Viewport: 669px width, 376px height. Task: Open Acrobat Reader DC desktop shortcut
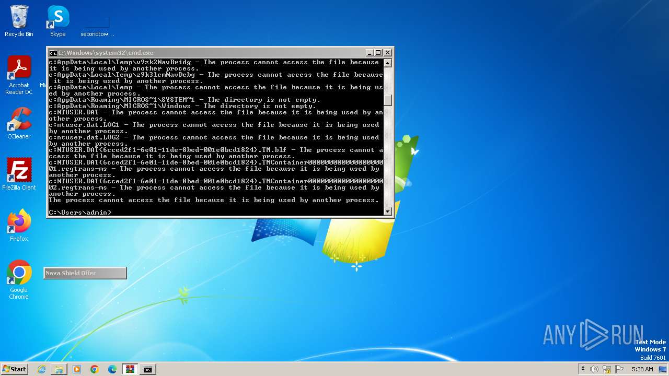(x=19, y=76)
